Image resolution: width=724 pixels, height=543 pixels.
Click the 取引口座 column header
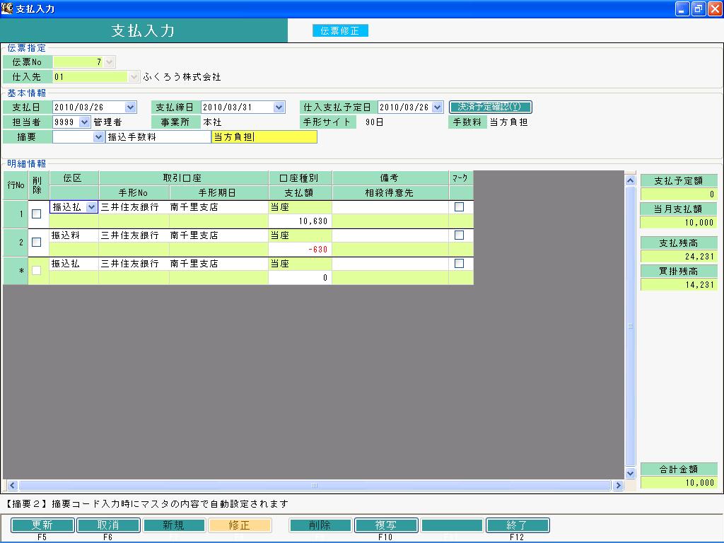click(183, 177)
